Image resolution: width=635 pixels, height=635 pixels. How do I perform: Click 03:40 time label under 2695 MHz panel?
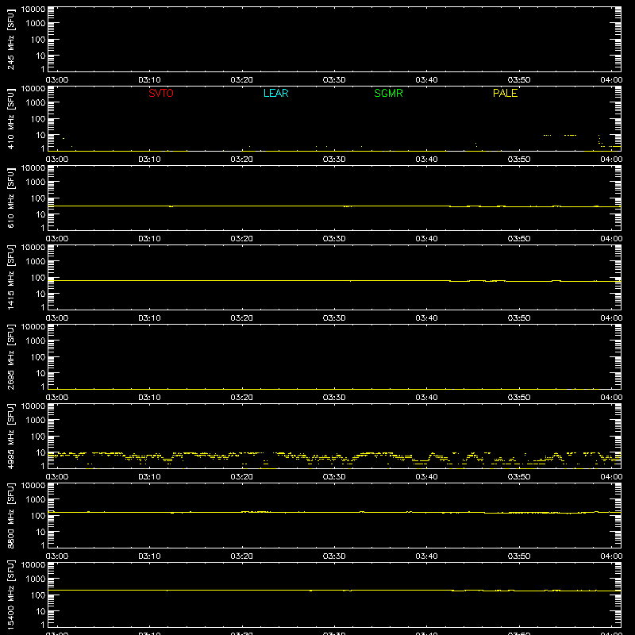[426, 398]
